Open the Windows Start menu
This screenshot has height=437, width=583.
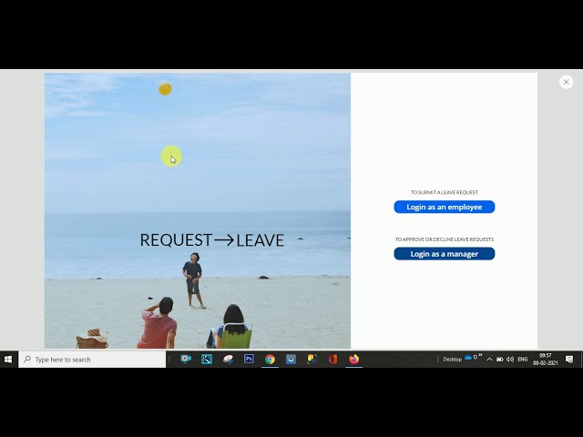tap(8, 360)
